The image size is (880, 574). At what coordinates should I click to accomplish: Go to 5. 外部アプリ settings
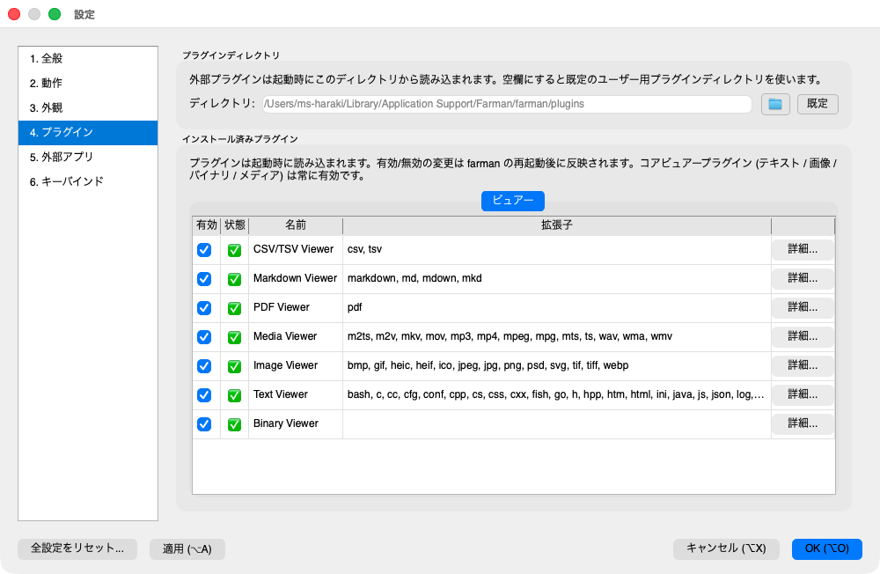tap(88, 158)
